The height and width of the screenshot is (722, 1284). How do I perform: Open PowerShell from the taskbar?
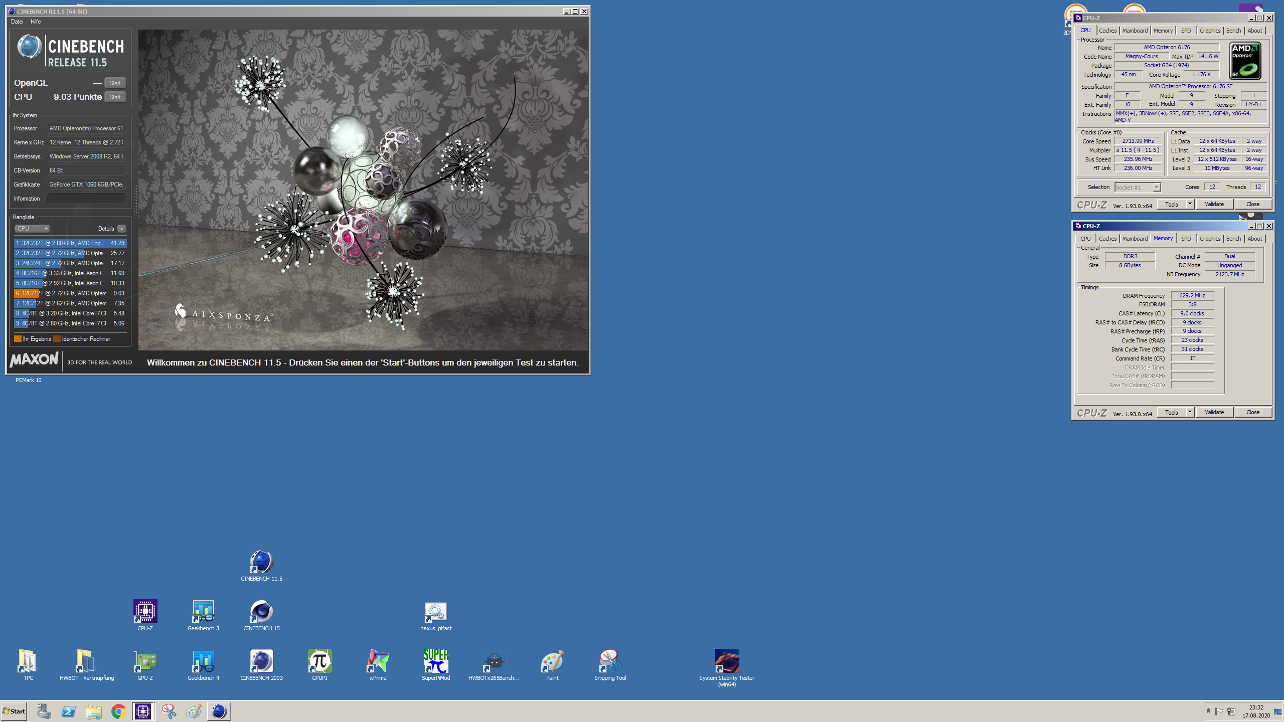click(68, 711)
